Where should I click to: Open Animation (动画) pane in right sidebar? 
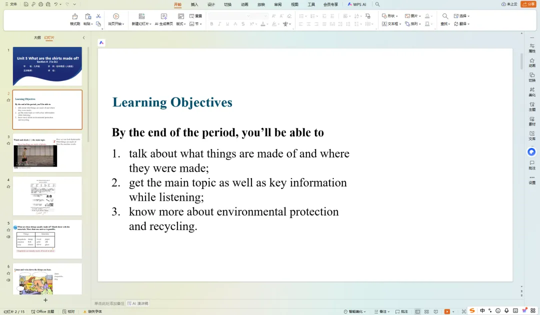[x=532, y=62]
